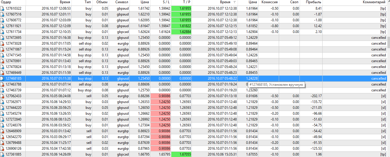
Task: Click open price 1.61742
Action: [x=144, y=8]
